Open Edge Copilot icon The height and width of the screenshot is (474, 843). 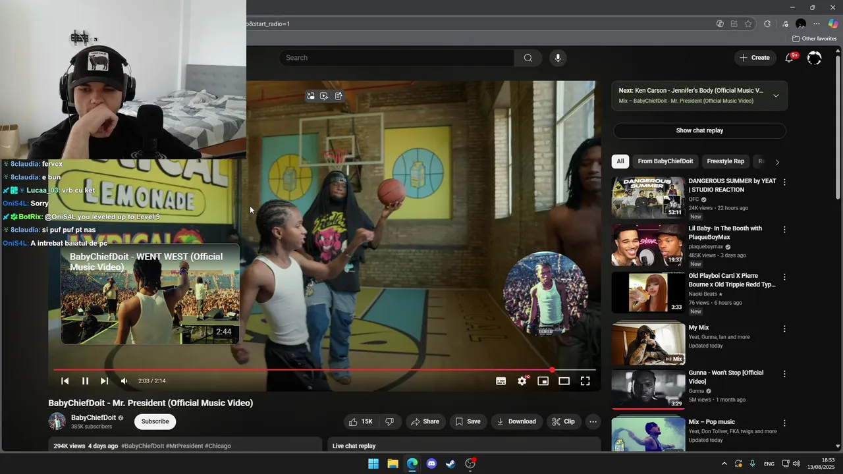click(832, 24)
